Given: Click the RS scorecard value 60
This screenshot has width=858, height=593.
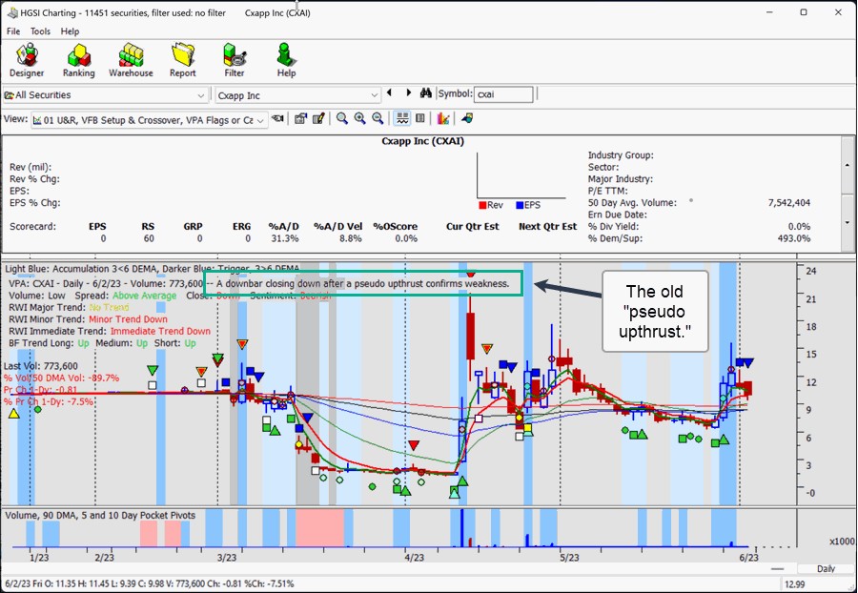Looking at the screenshot, I should [x=149, y=238].
